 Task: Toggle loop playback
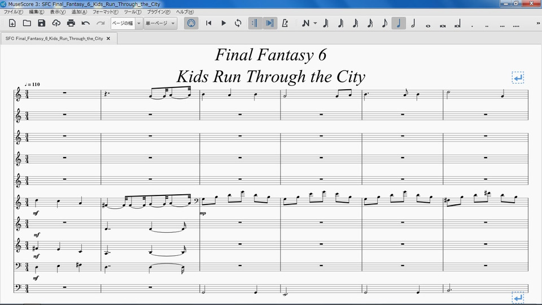[x=238, y=23]
